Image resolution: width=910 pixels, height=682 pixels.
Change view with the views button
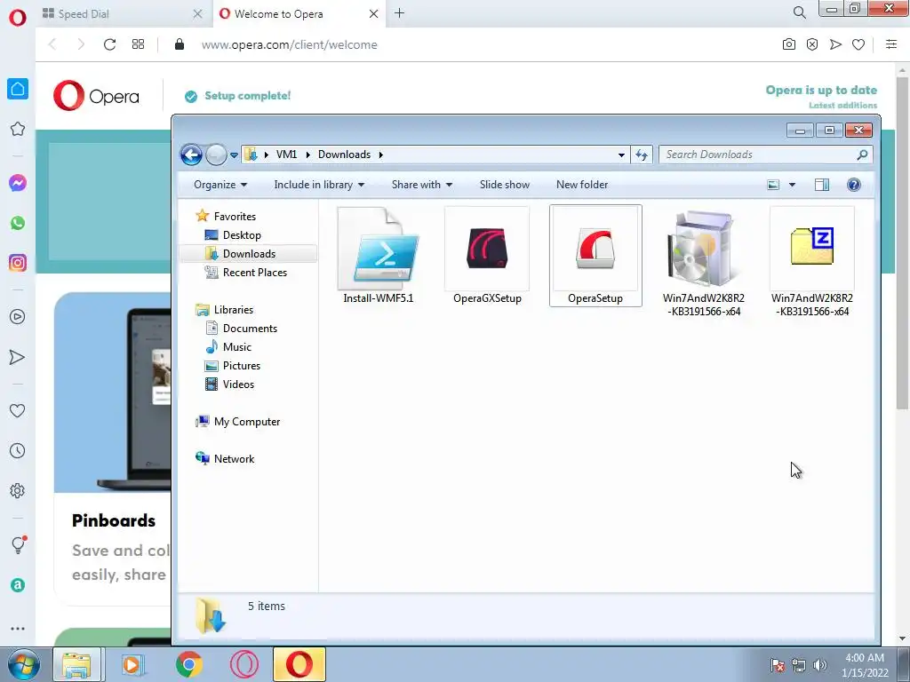(773, 185)
